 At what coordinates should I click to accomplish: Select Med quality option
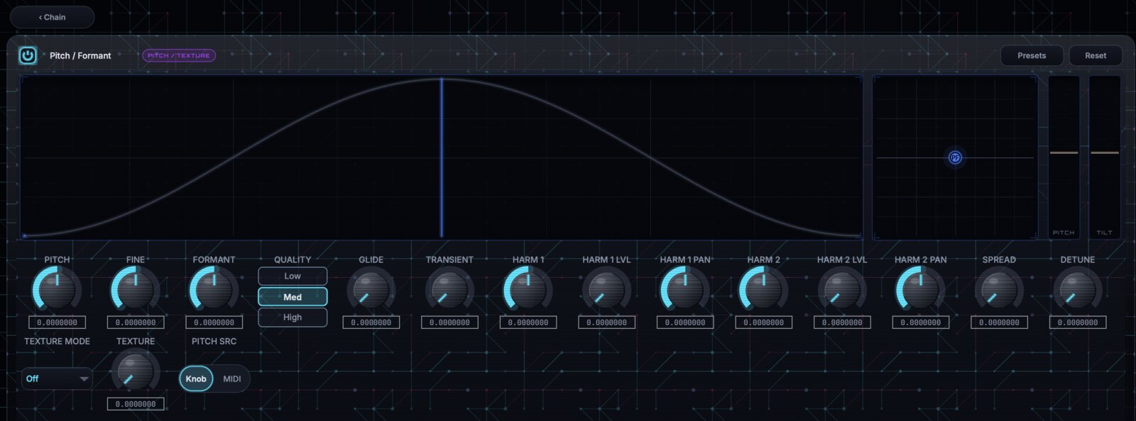pos(293,297)
